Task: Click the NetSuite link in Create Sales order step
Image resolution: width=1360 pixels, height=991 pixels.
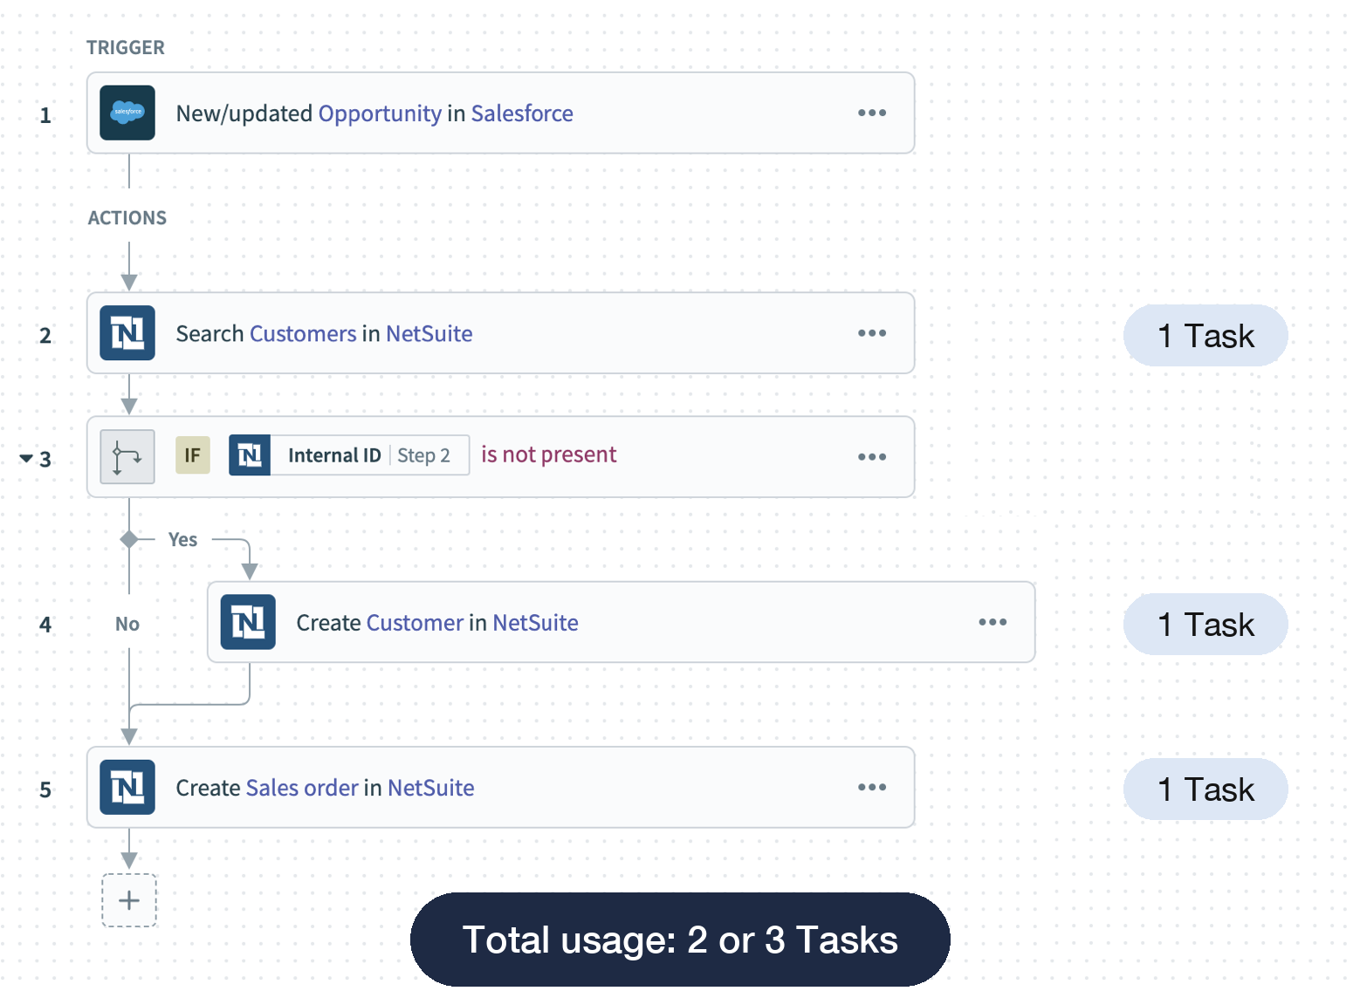Action: point(431,788)
